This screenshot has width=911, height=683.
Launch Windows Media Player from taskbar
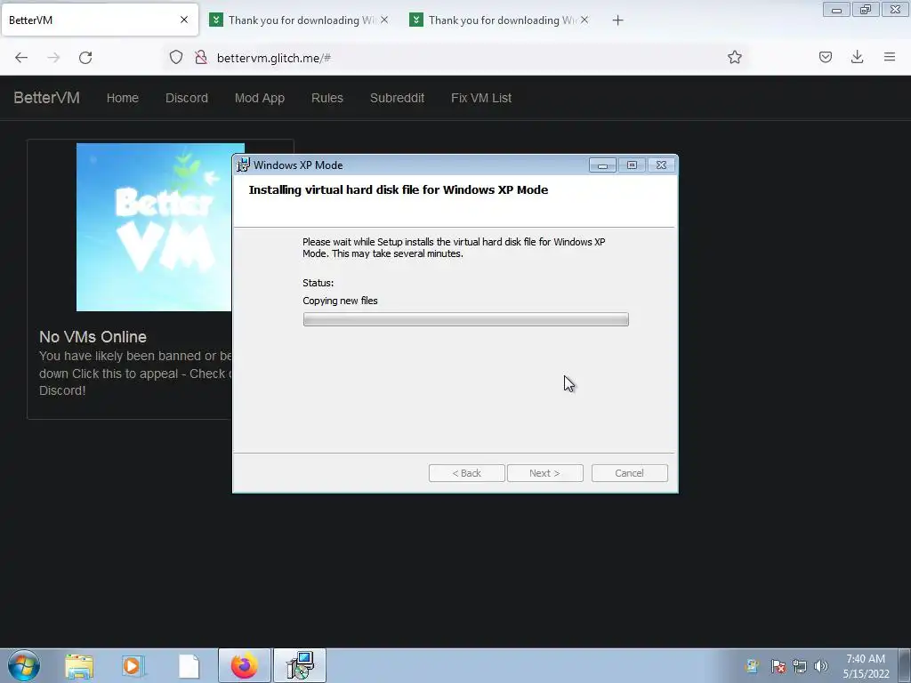(133, 666)
